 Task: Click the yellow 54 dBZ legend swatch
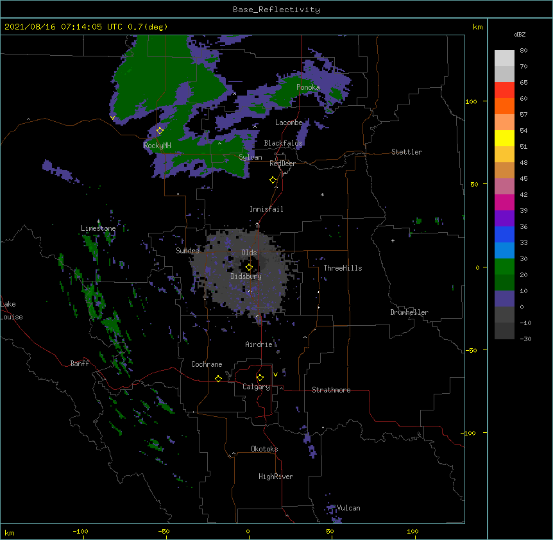504,138
